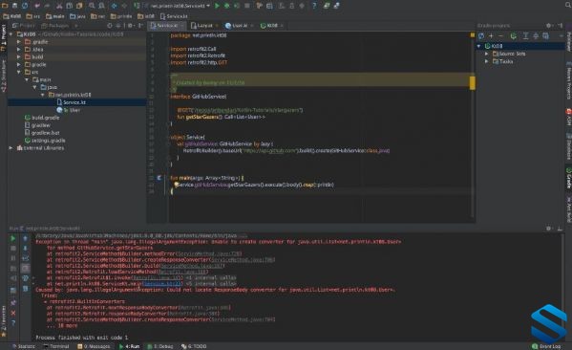572x350 pixels.
Task: Click the Cut scissors icon in toolbar
Action: [x=59, y=6]
